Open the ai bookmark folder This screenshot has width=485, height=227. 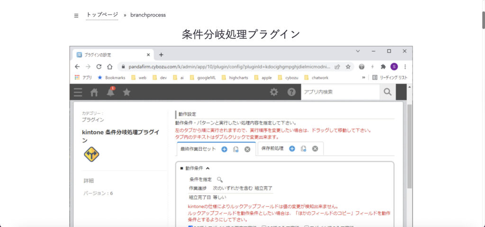[179, 78]
